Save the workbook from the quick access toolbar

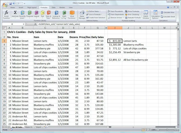[x=10, y=4]
